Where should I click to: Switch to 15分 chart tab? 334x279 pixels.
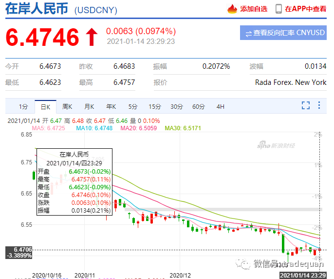click(155, 106)
